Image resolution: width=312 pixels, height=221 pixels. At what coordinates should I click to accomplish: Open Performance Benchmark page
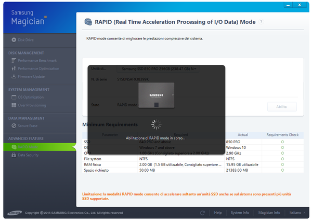coord(37,60)
